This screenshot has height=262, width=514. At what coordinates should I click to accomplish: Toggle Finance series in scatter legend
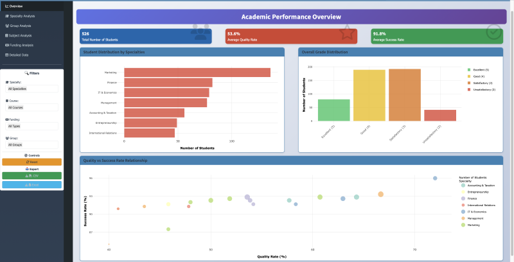(x=470, y=199)
